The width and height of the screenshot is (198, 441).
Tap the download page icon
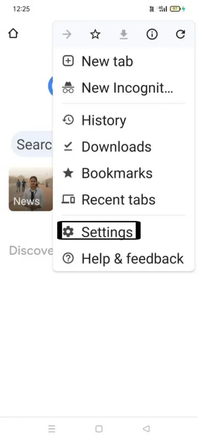click(123, 34)
